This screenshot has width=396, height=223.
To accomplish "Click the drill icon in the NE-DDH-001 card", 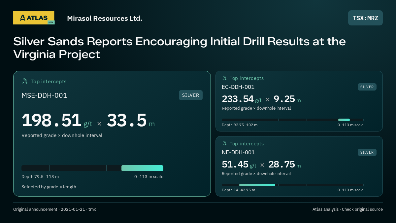I will (x=224, y=143).
